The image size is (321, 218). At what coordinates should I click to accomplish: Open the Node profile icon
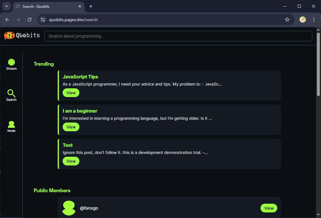(11, 125)
